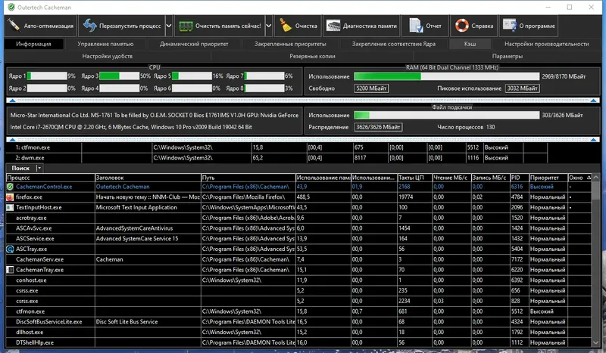Viewport: 606px width, 353px height.
Task: Select pinned row 2: dwm.exe
Action: pos(276,158)
